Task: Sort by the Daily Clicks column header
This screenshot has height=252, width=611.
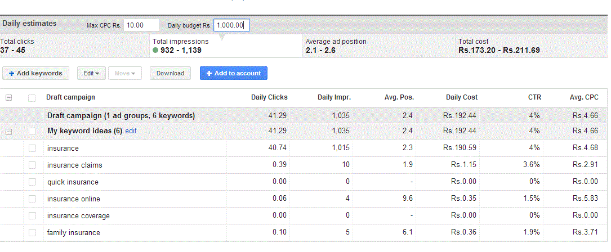Action: (x=269, y=97)
